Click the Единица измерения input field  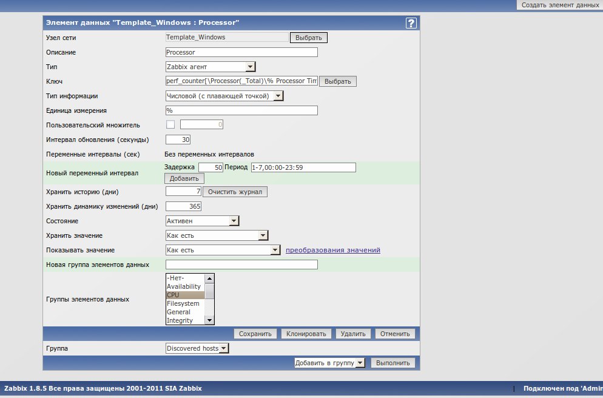[241, 110]
